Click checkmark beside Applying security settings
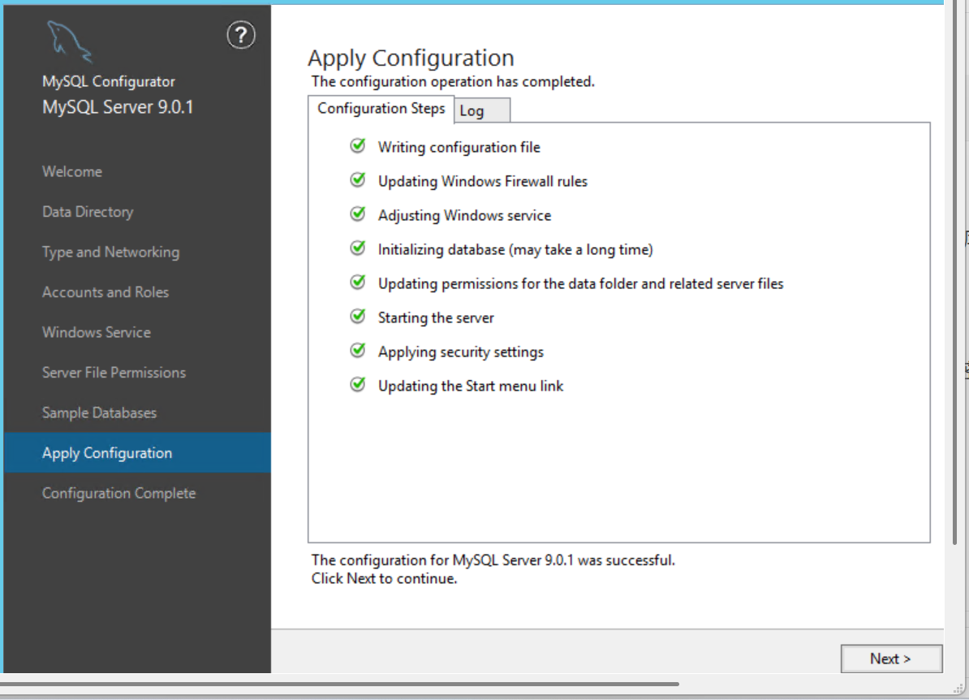 pos(358,350)
